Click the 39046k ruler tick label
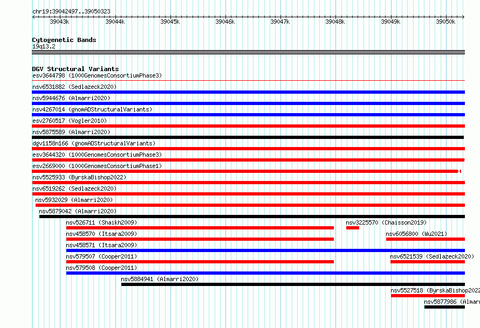The height and width of the screenshot is (328, 480). tap(225, 22)
